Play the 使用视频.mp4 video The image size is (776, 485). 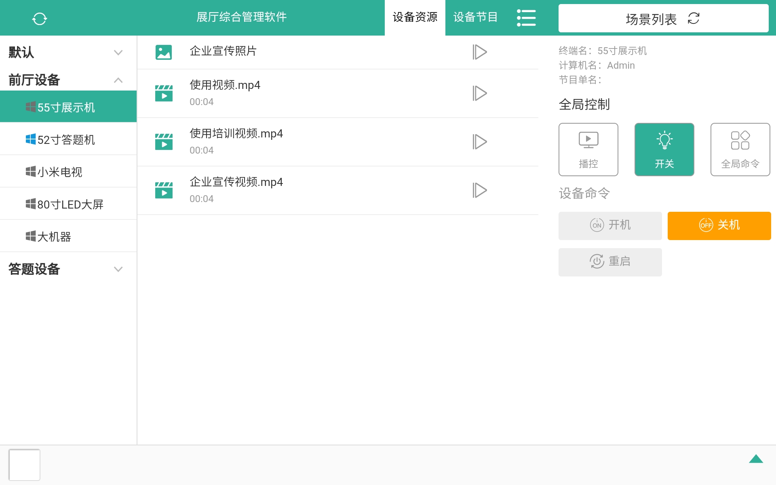click(x=480, y=93)
